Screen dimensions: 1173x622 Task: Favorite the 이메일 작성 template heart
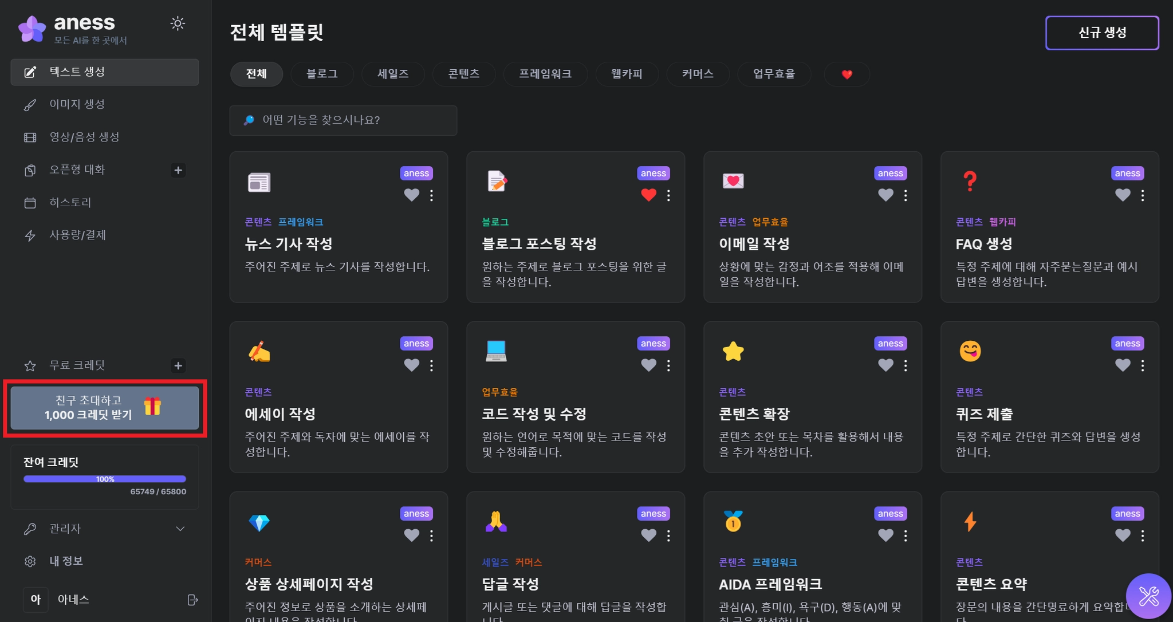[885, 195]
